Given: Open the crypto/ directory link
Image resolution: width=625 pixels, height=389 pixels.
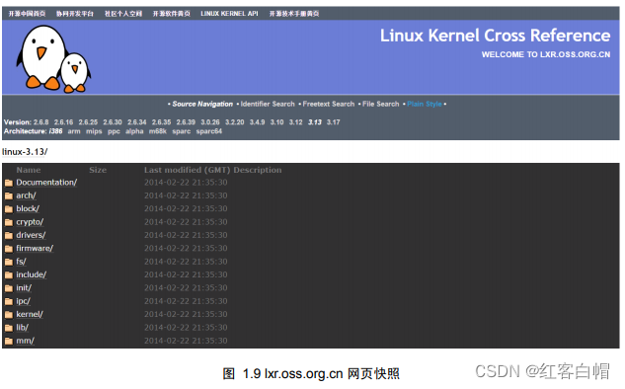Looking at the screenshot, I should (30, 222).
